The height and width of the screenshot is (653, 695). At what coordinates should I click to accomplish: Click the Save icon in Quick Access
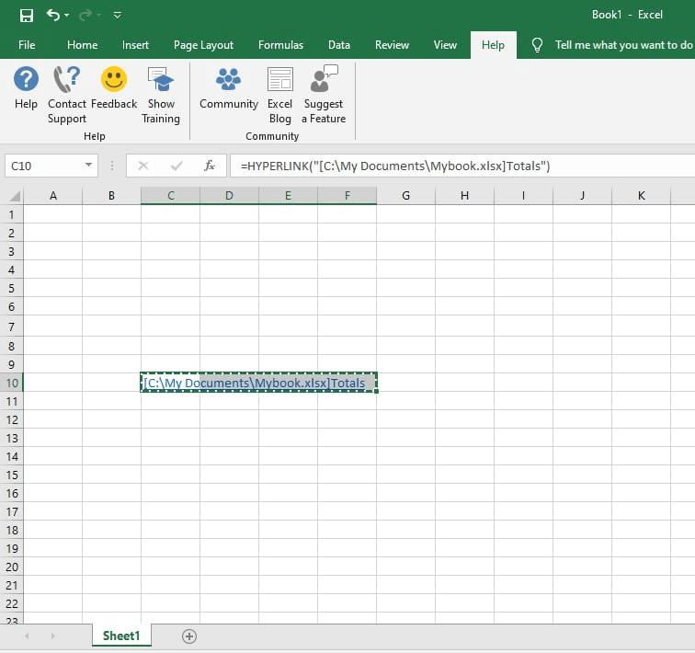tap(27, 16)
